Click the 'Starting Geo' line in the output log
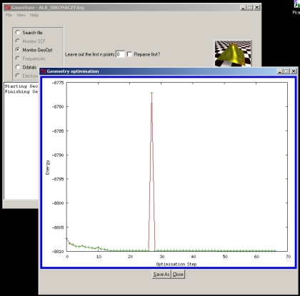The image size is (300, 296). pyautogui.click(x=21, y=86)
